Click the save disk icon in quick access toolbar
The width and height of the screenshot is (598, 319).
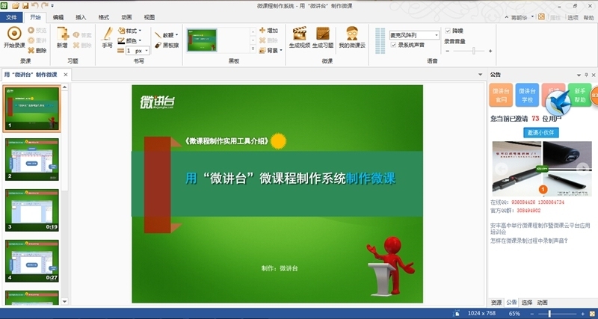coord(25,6)
